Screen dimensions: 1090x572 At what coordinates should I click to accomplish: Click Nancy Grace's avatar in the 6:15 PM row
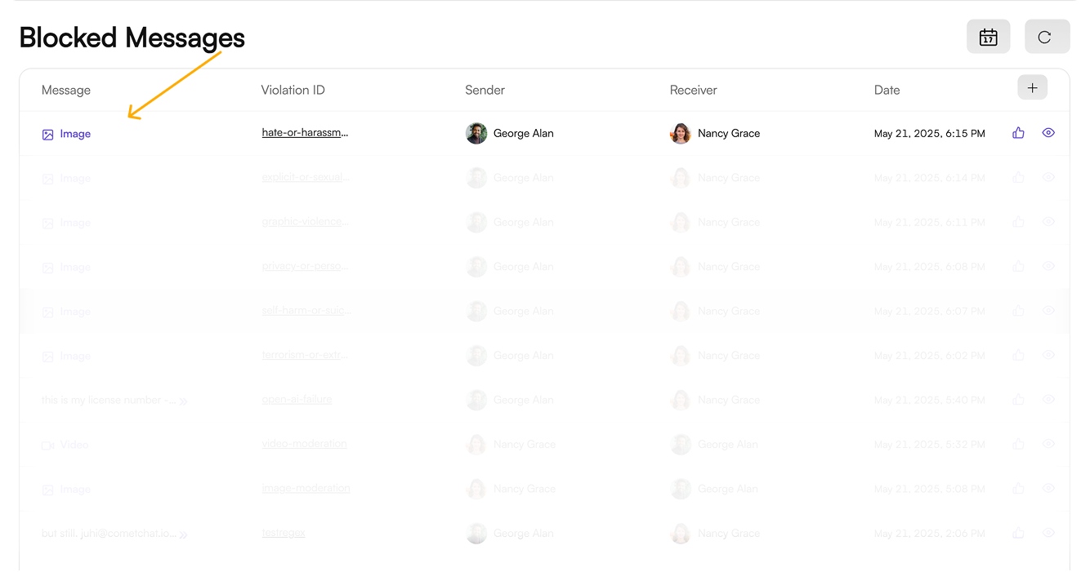(x=681, y=133)
